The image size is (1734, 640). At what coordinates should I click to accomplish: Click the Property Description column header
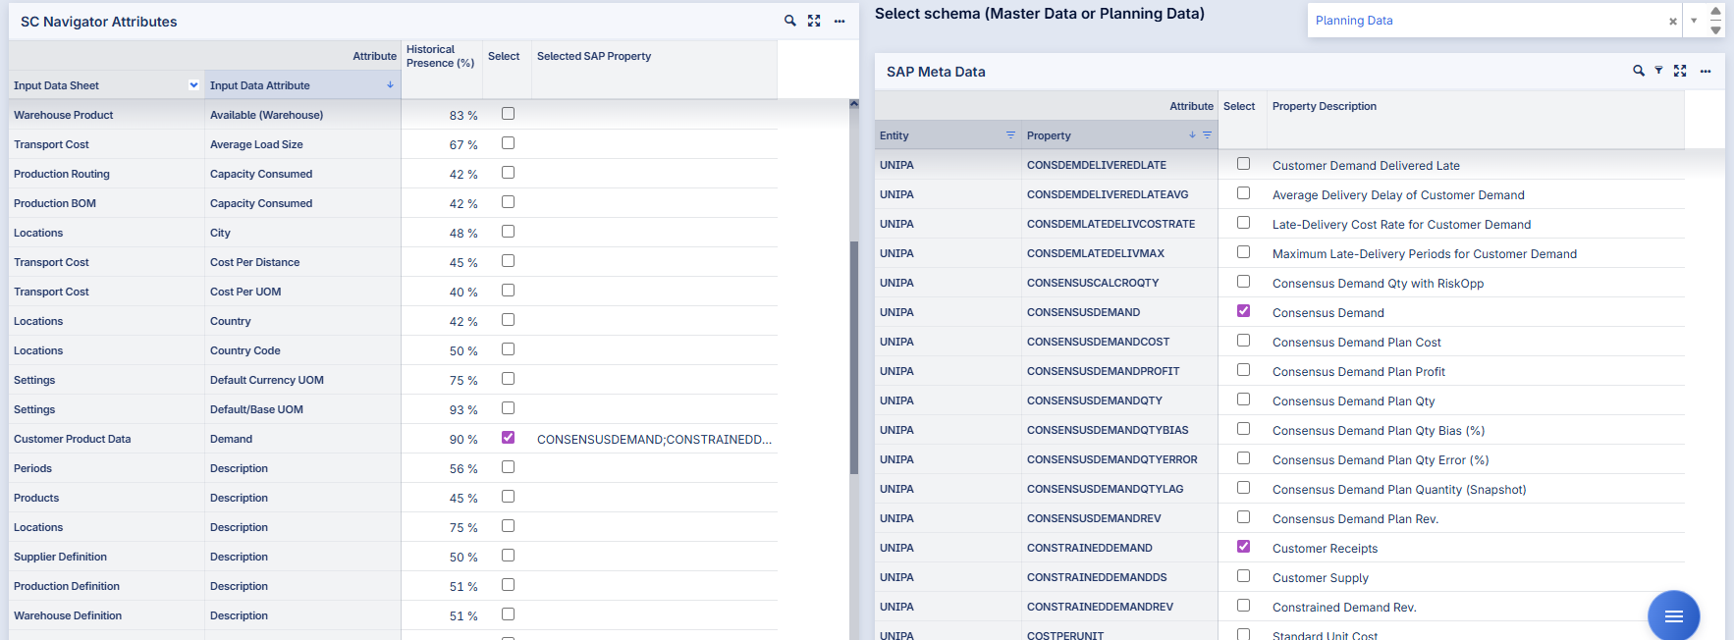[1324, 106]
